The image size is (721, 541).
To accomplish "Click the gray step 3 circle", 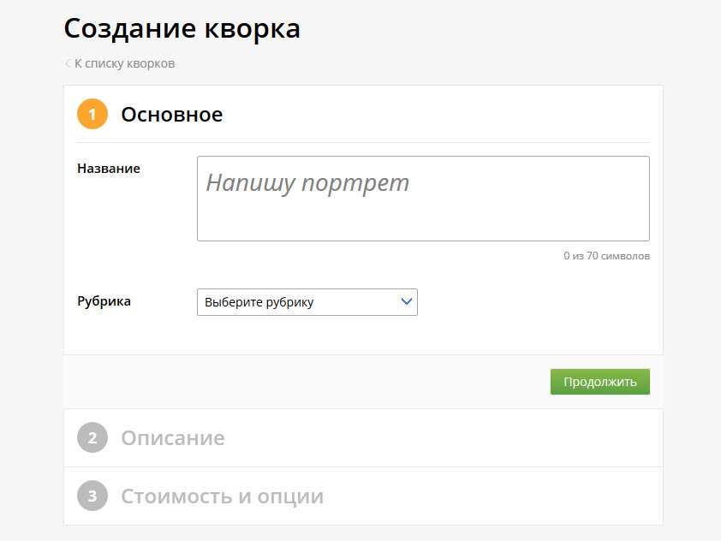I will pos(92,496).
